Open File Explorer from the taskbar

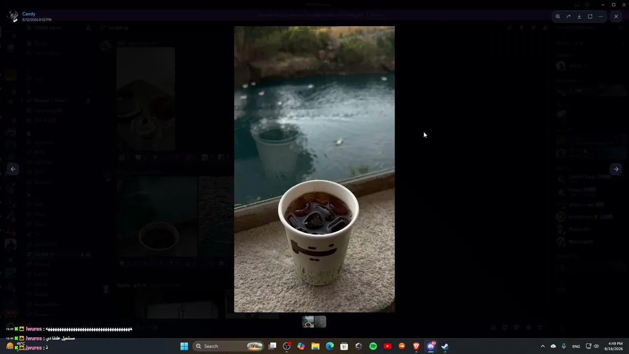point(315,346)
